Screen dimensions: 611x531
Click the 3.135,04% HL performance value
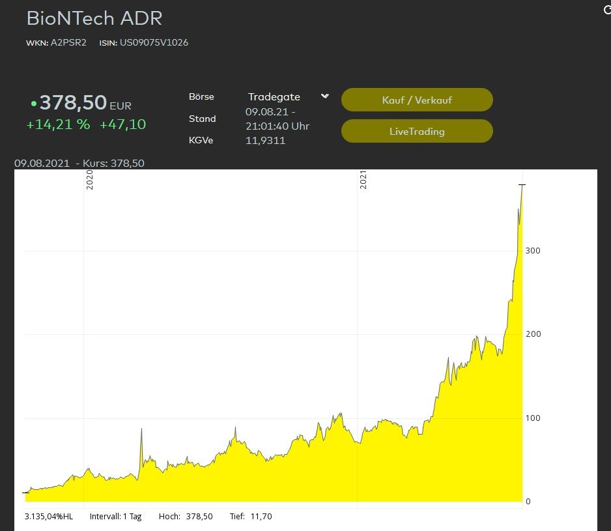coord(49,517)
